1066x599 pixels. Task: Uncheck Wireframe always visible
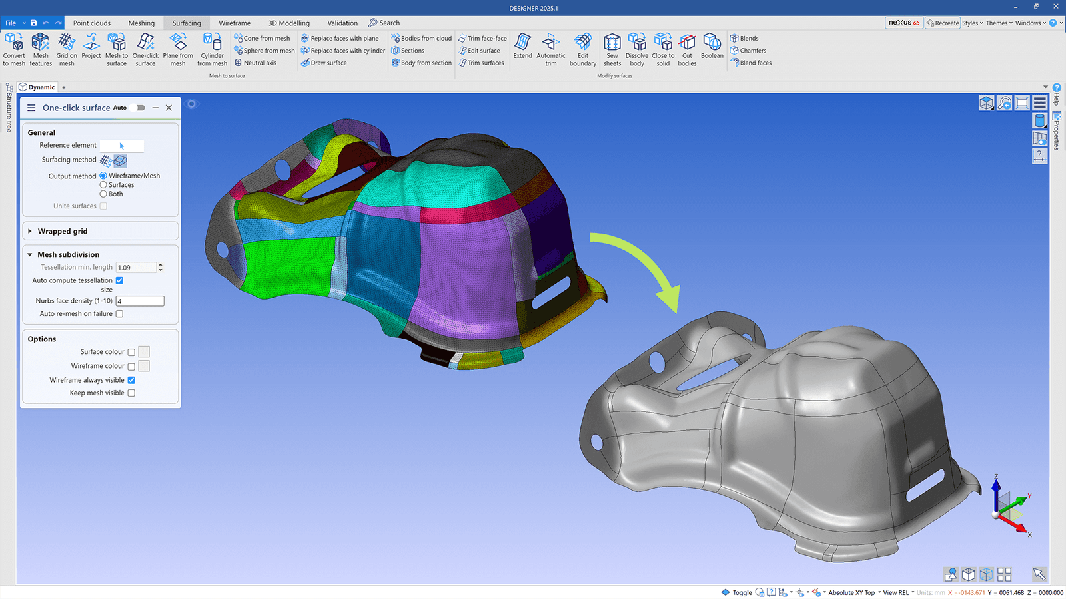coord(131,380)
